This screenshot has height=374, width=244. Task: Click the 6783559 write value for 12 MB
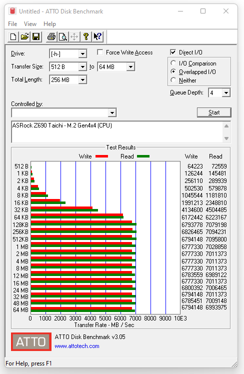(x=192, y=275)
